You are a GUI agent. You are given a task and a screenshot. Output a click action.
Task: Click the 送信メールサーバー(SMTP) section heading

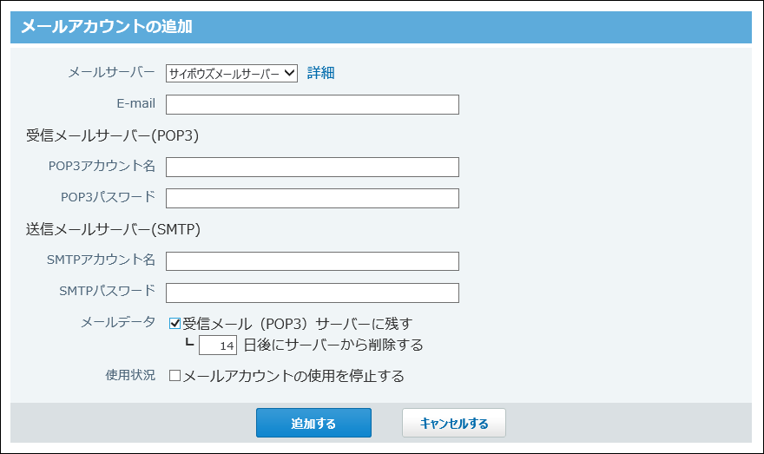point(113,229)
